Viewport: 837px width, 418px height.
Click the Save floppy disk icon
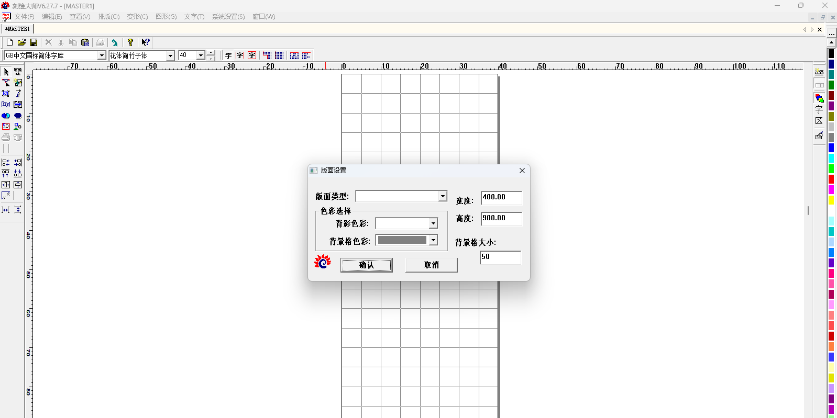coord(34,42)
